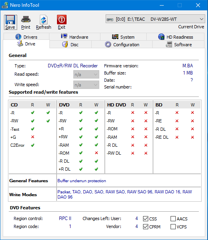
Task: Minimize the Nero InfoTool window
Action: [x=162, y=5]
